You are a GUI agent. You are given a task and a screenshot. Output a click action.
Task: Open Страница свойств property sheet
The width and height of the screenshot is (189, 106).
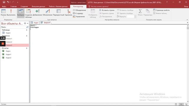[x=161, y=10]
